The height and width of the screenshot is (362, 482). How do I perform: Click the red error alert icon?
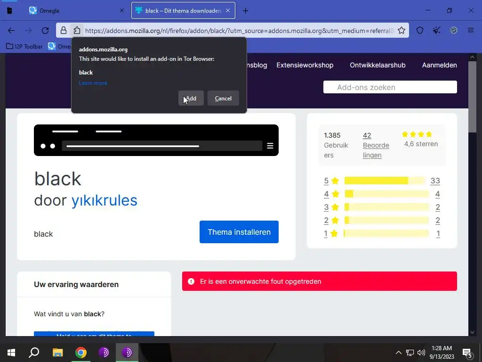click(191, 281)
